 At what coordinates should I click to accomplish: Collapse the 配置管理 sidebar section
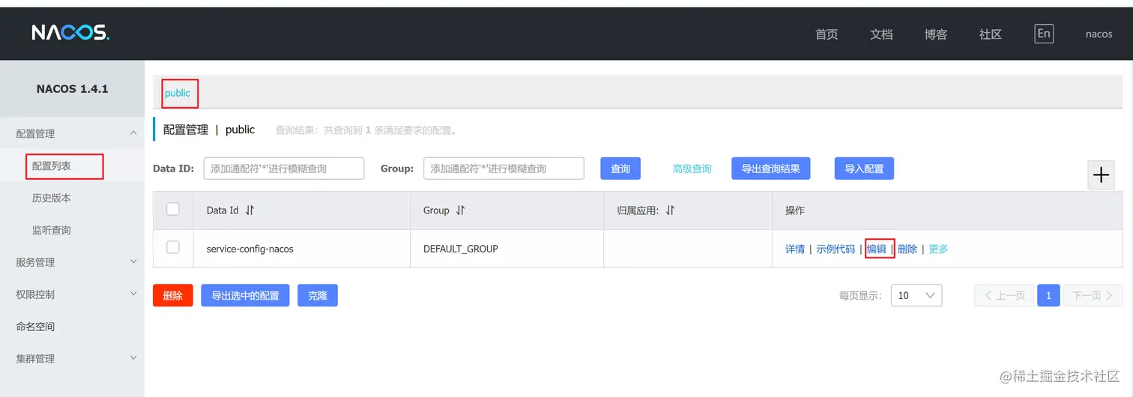133,133
